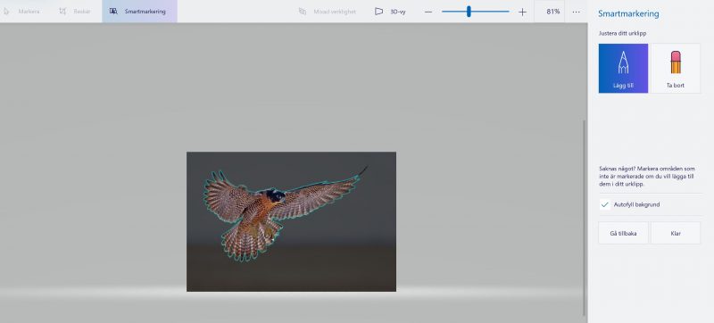Click the Justera ditt urklipp label
Viewport: 714px width, 323px height.
(622, 33)
